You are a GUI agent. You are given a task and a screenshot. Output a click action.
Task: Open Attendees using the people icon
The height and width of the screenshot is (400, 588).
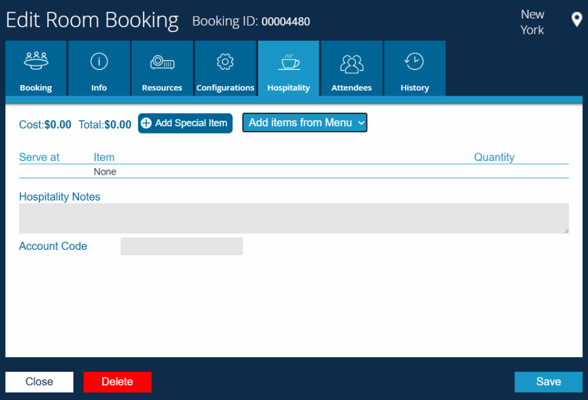(351, 63)
